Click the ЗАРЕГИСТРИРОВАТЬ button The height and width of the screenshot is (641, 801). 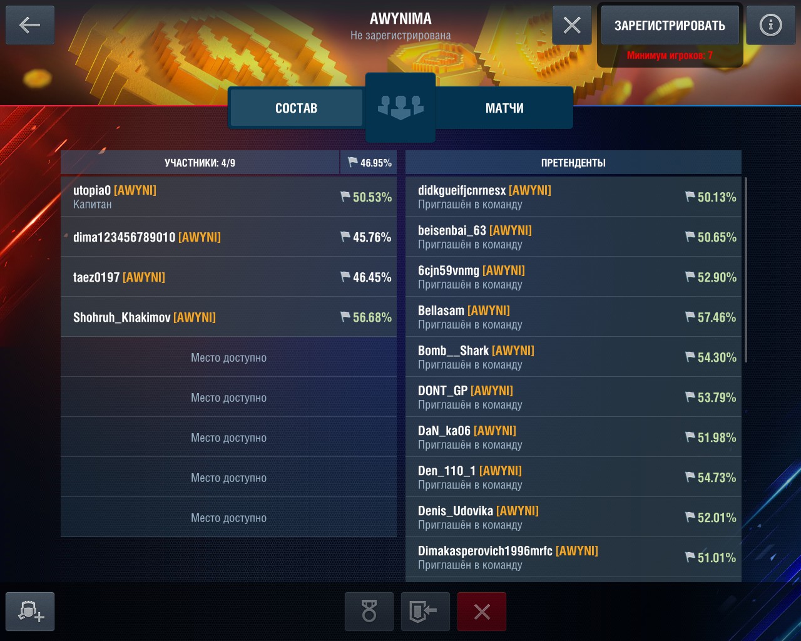670,25
